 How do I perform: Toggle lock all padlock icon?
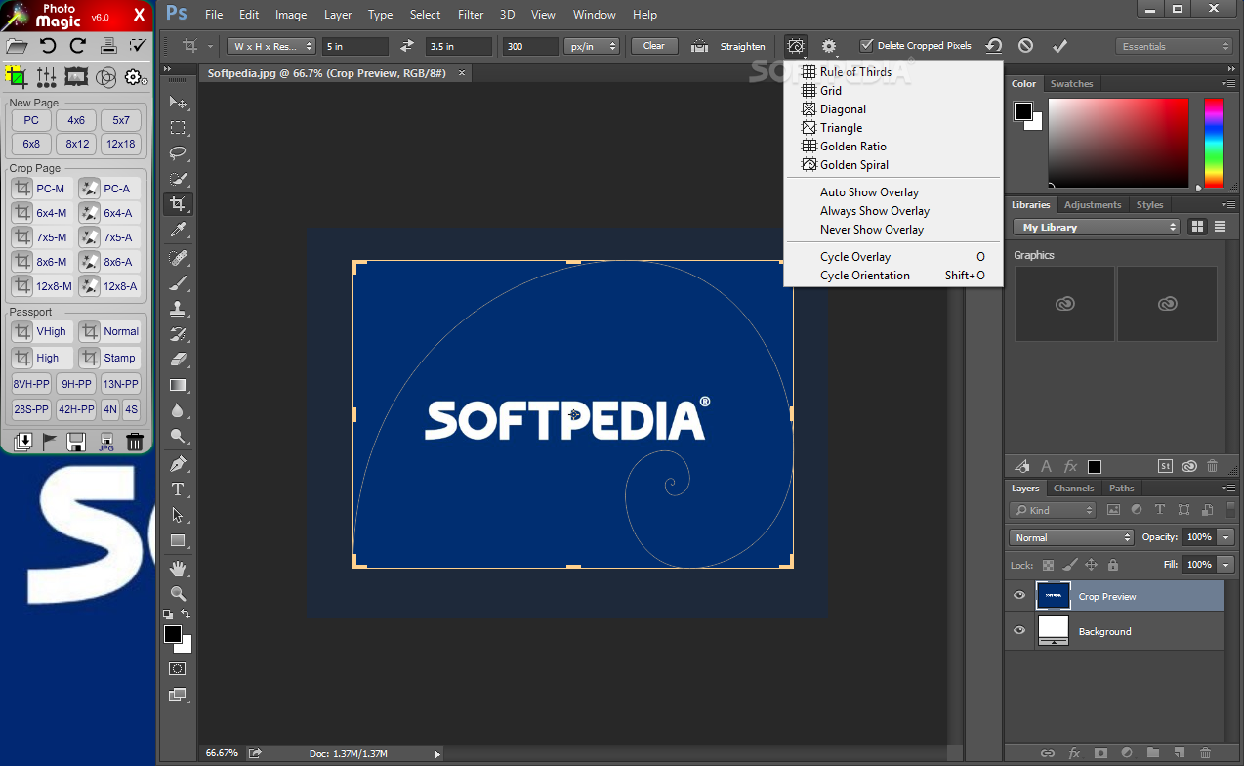coord(1113,565)
